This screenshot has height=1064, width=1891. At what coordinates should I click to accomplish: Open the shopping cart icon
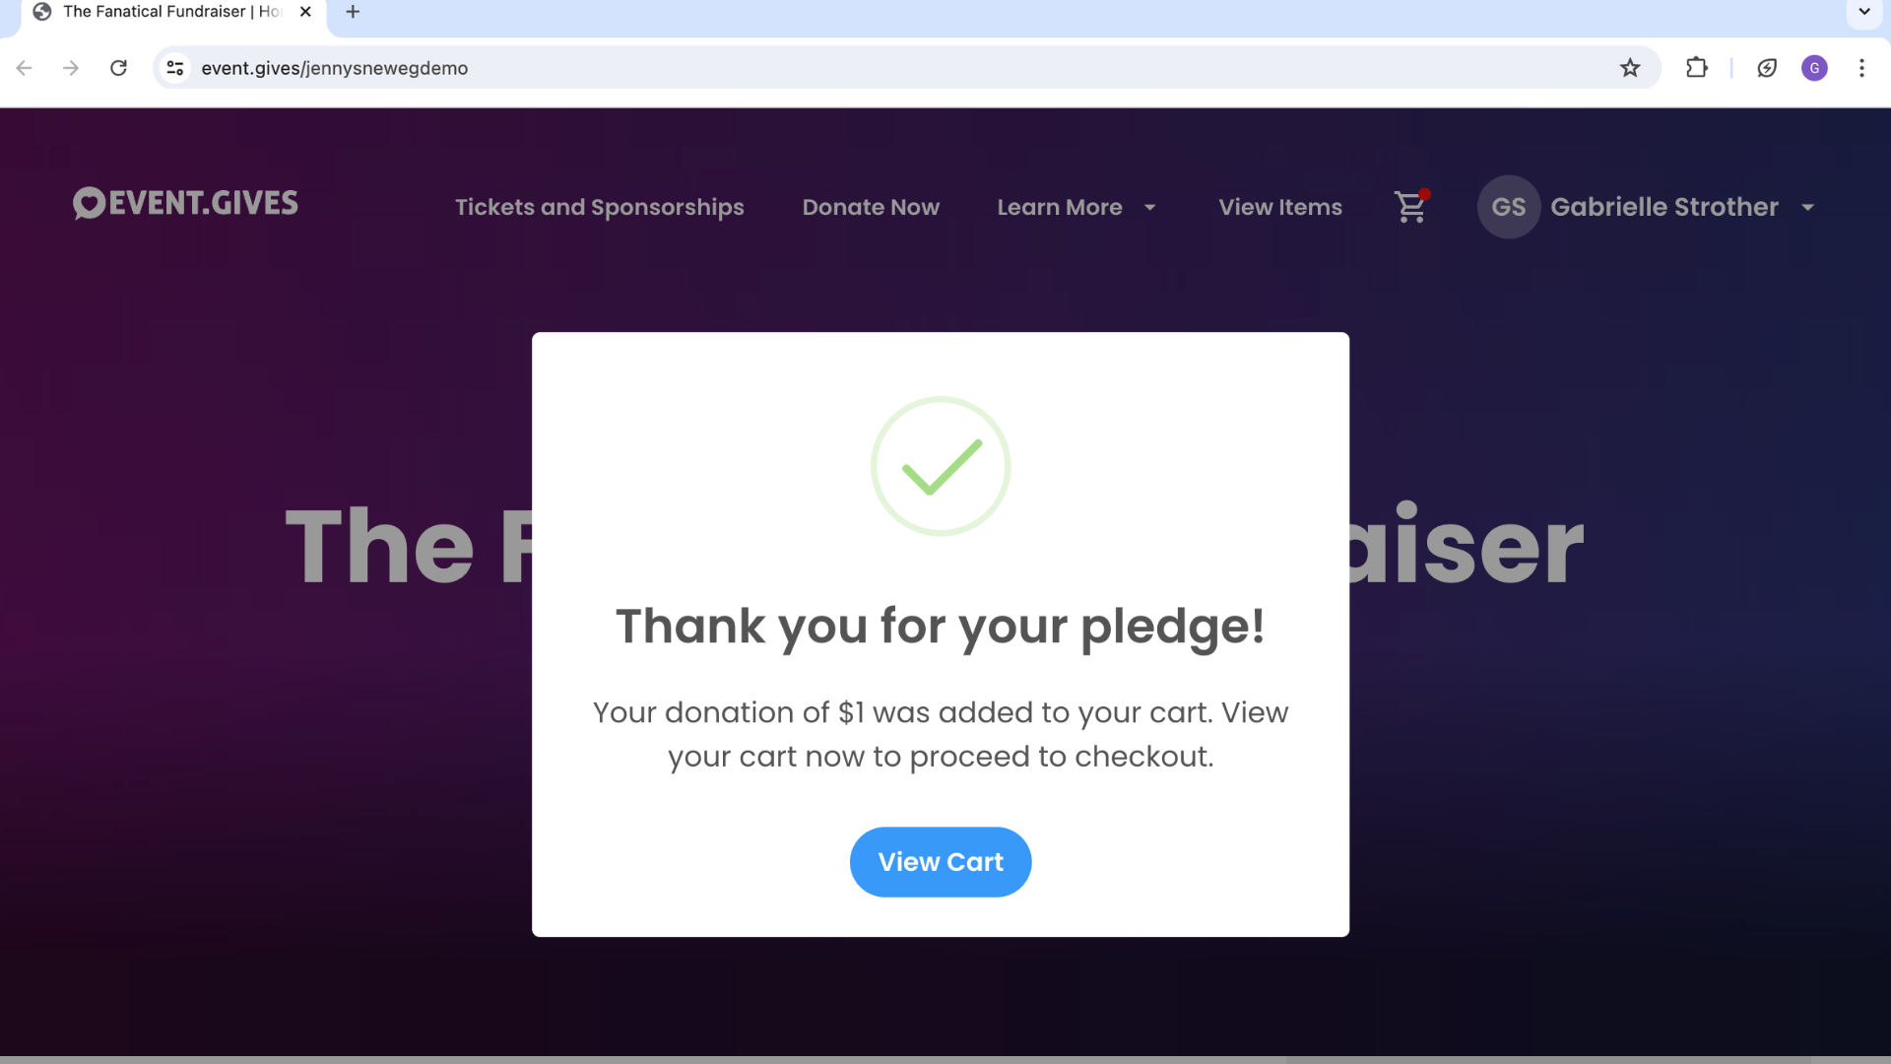click(x=1411, y=207)
